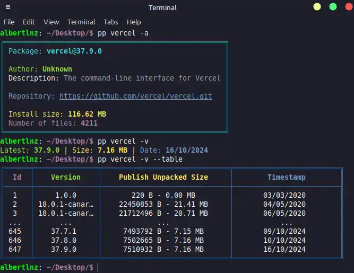Click the Size value 7.16 MB in output
Image resolution: width=354 pixels, height=273 pixels.
coord(113,150)
